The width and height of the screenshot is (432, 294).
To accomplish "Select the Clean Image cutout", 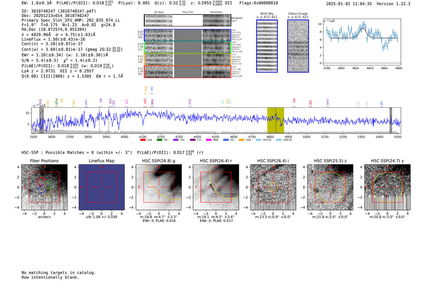I will pyautogui.click(x=298, y=46).
